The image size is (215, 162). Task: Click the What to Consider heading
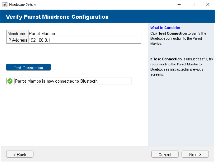(165, 28)
